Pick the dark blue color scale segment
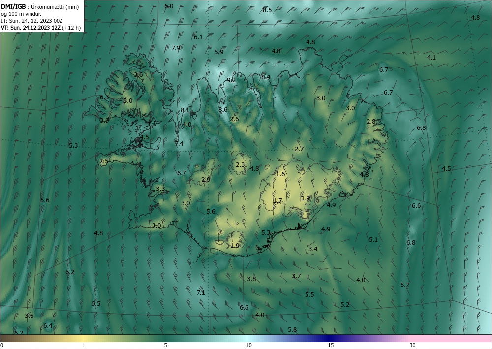 330,338
